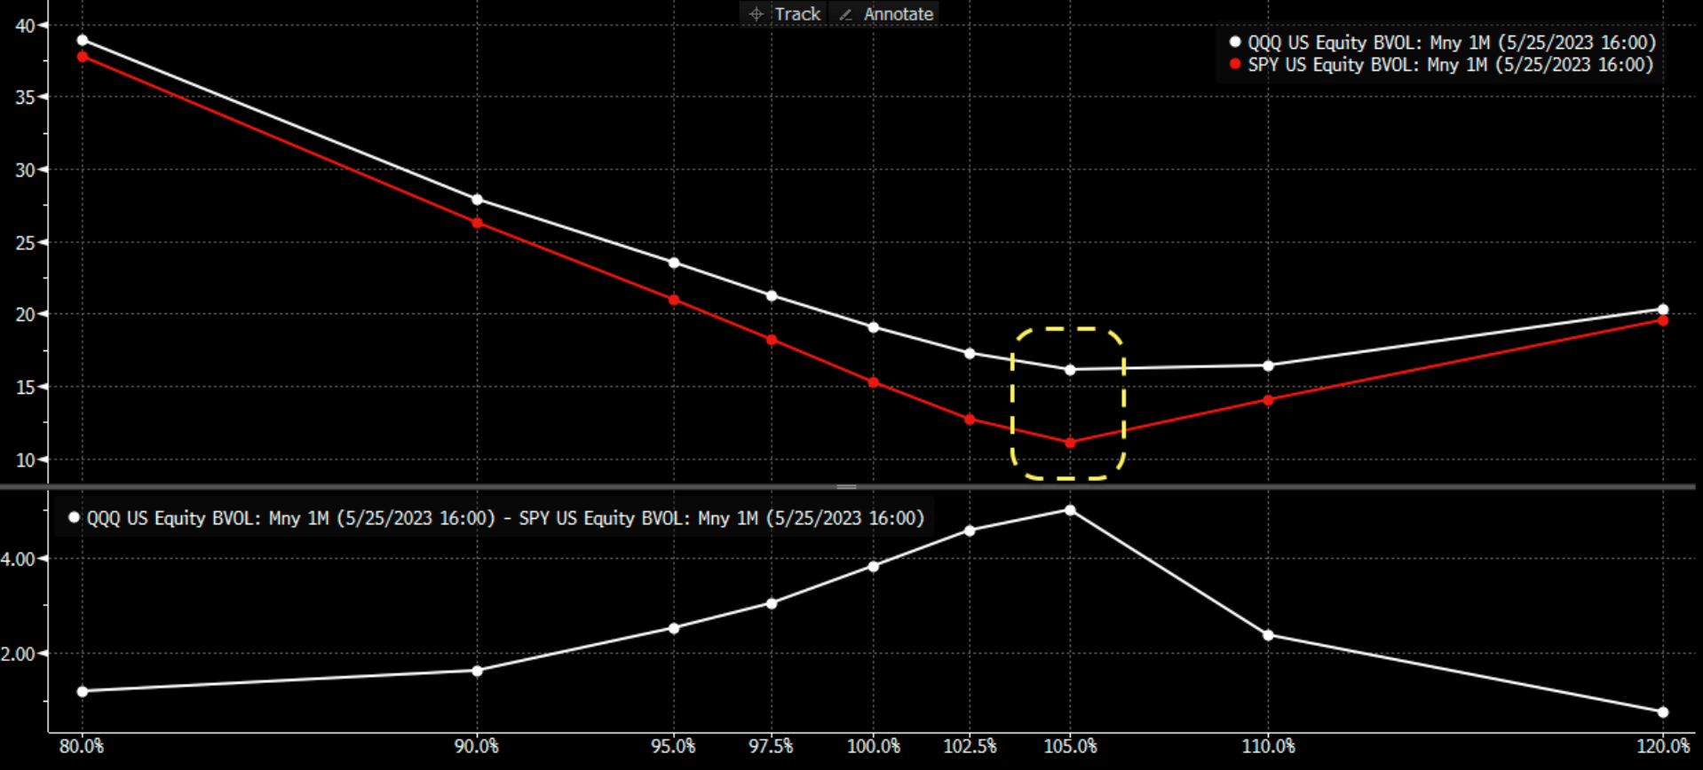Image resolution: width=1703 pixels, height=770 pixels.
Task: Select the 10 y-axis label
Action: 25,460
